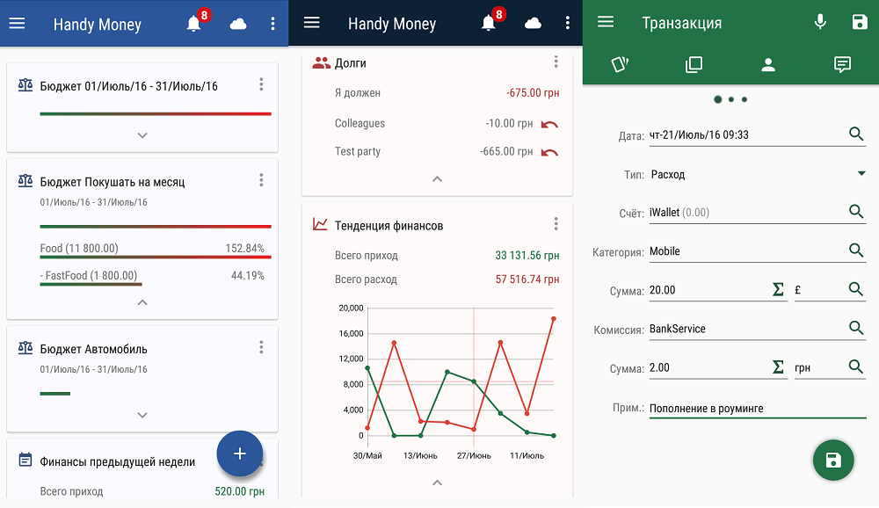
Task: Click the search icon for iWallet account
Action: pos(856,212)
